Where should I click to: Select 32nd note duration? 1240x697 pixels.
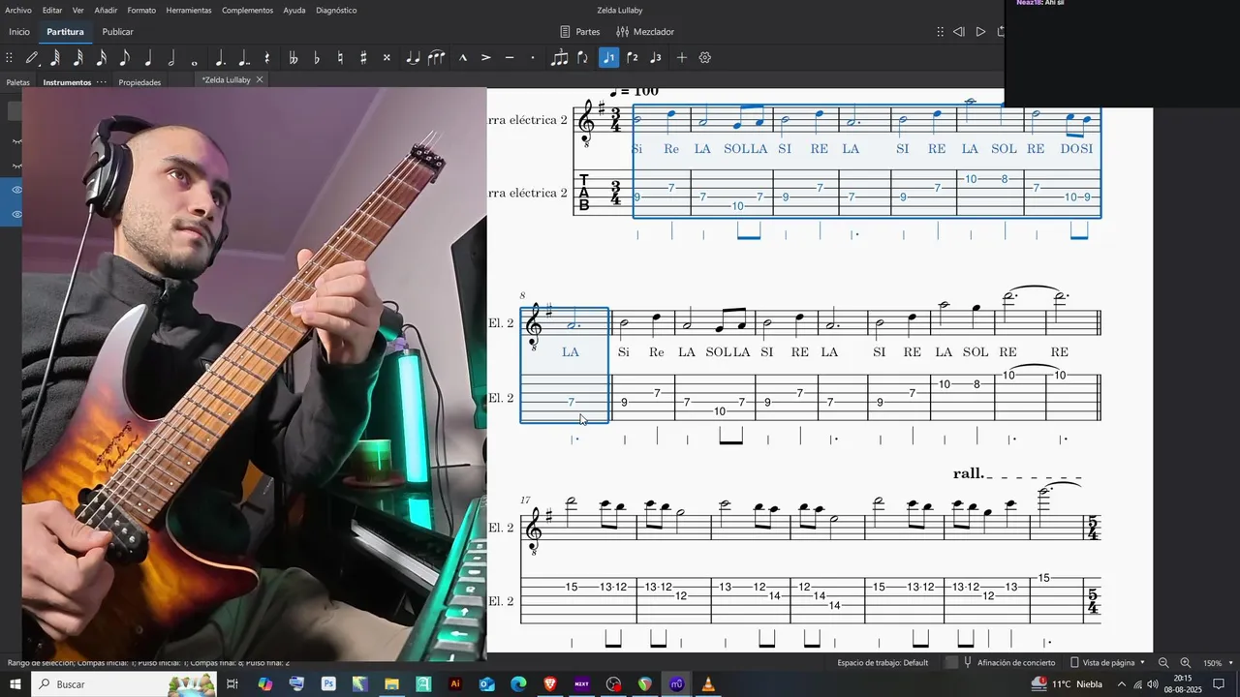pos(78,58)
